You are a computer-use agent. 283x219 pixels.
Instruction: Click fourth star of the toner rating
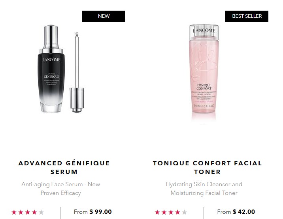177,212
